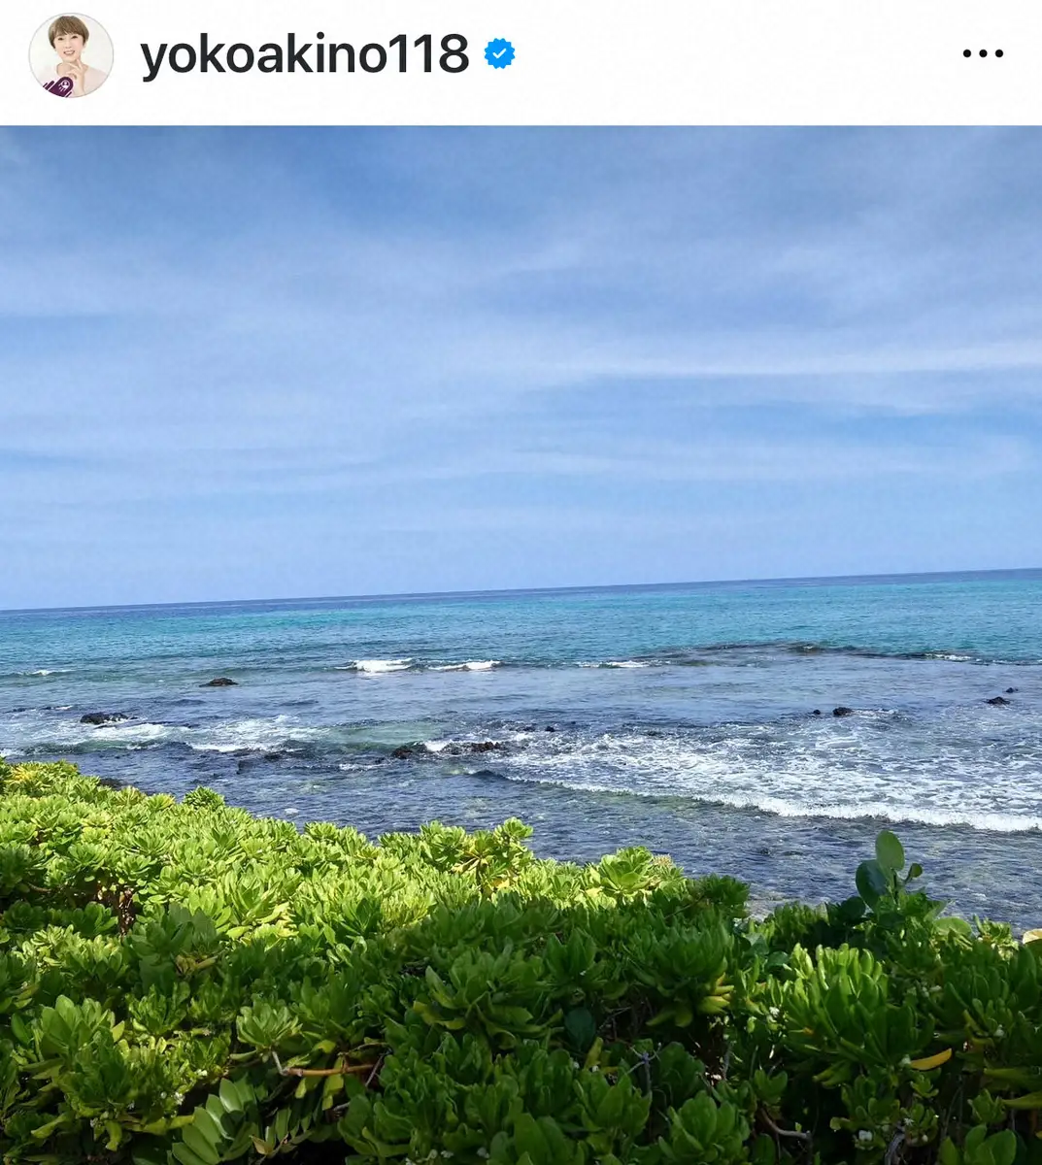Tap the ocean photo post image

[x=521, y=646]
